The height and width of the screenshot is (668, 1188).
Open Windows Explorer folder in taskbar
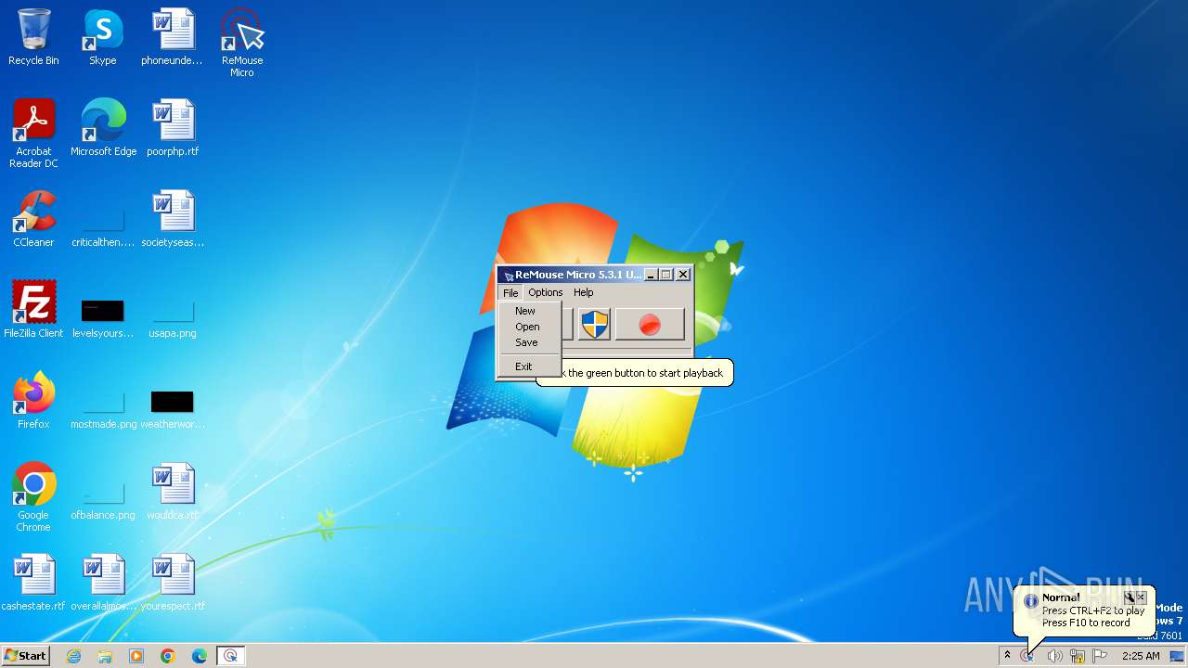(105, 656)
